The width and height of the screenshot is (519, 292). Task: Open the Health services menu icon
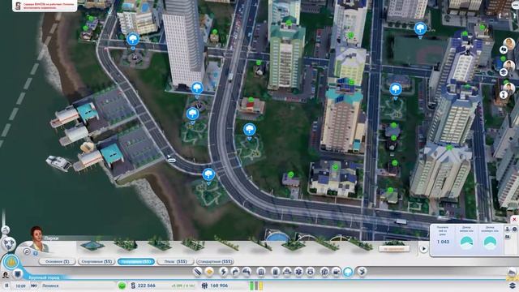click(x=298, y=272)
